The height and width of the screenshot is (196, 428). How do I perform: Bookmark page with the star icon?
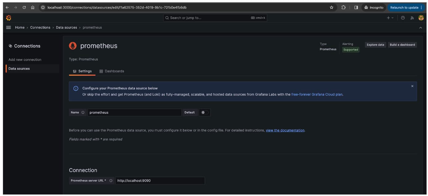pos(331,7)
